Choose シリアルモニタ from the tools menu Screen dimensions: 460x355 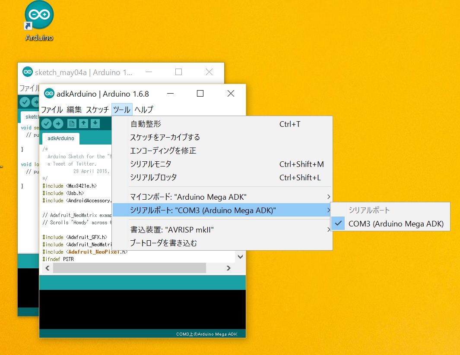point(151,164)
